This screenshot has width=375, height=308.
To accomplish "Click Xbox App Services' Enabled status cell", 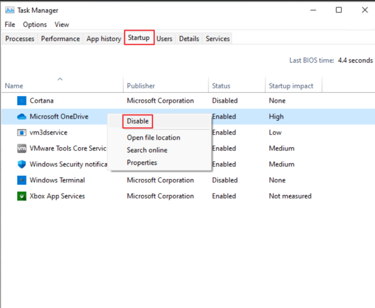I will pyautogui.click(x=224, y=196).
